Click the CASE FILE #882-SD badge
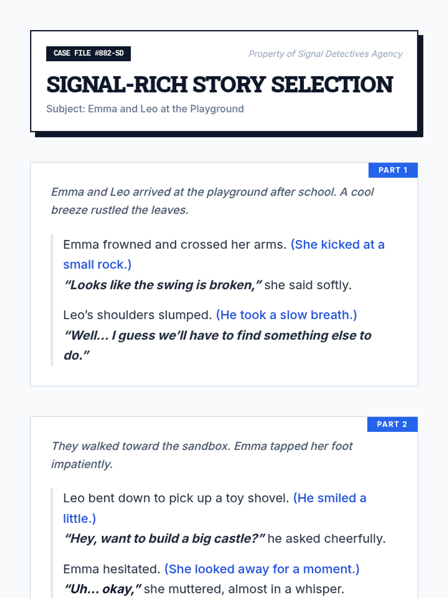 click(88, 53)
